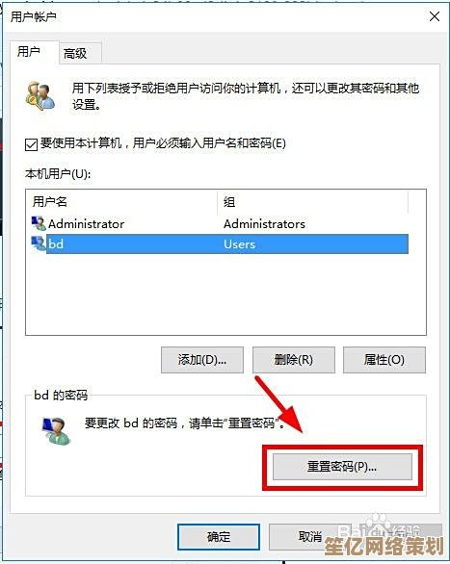Close the 用户帐户 dialog window
The image size is (450, 564).
(435, 16)
